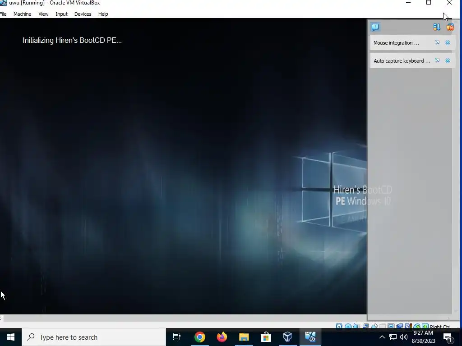
Task: Click the dismiss all notifications icon
Action: tap(450, 27)
